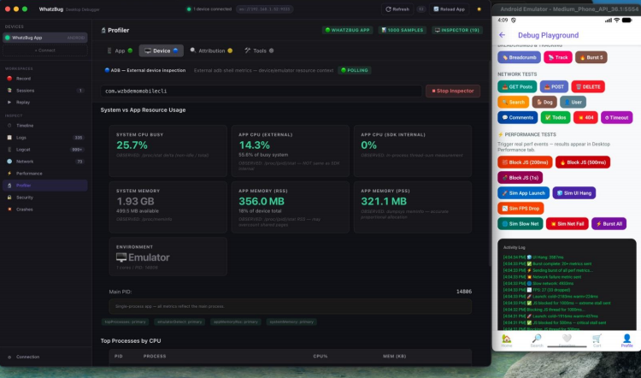Open Search tab in emulator bottom bar

(x=537, y=340)
